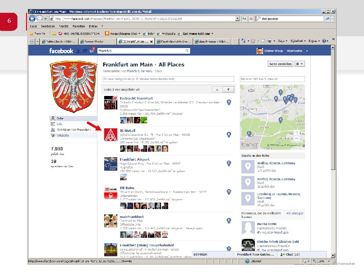Click Alle anzeigen link for suggested people

pos(295,213)
